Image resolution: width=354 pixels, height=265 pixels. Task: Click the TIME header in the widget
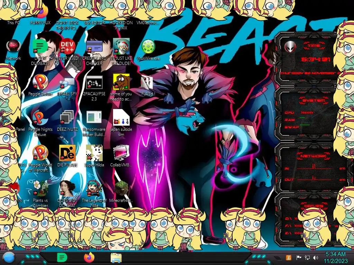click(x=314, y=46)
